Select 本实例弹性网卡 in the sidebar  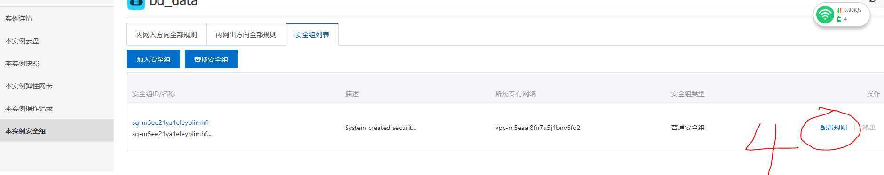(29, 86)
